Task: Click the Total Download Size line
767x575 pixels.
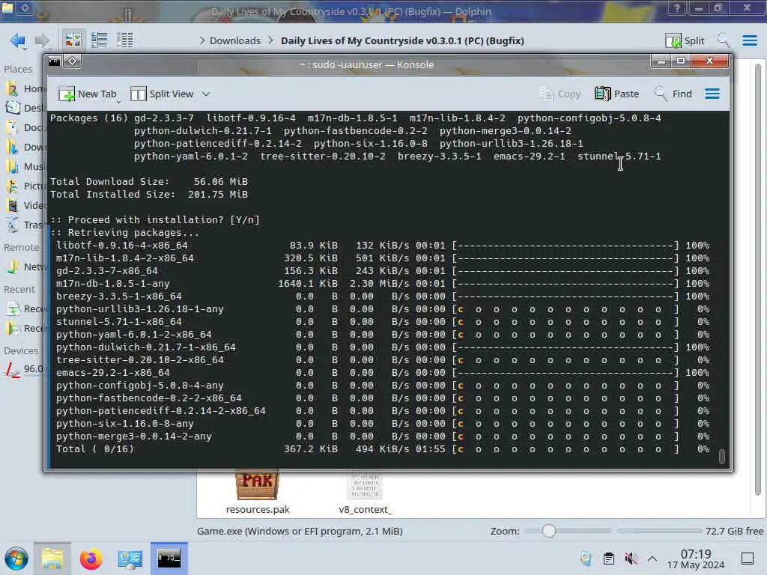Action: [149, 182]
